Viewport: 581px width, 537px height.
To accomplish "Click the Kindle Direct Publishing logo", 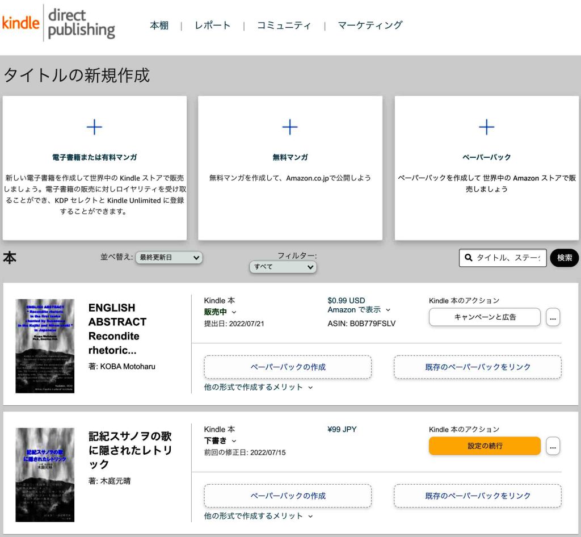I will [58, 23].
